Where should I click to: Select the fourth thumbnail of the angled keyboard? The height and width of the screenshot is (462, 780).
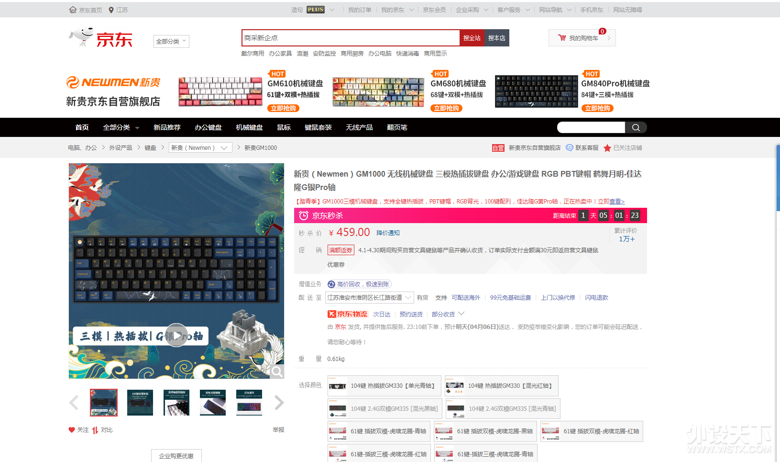coord(213,403)
